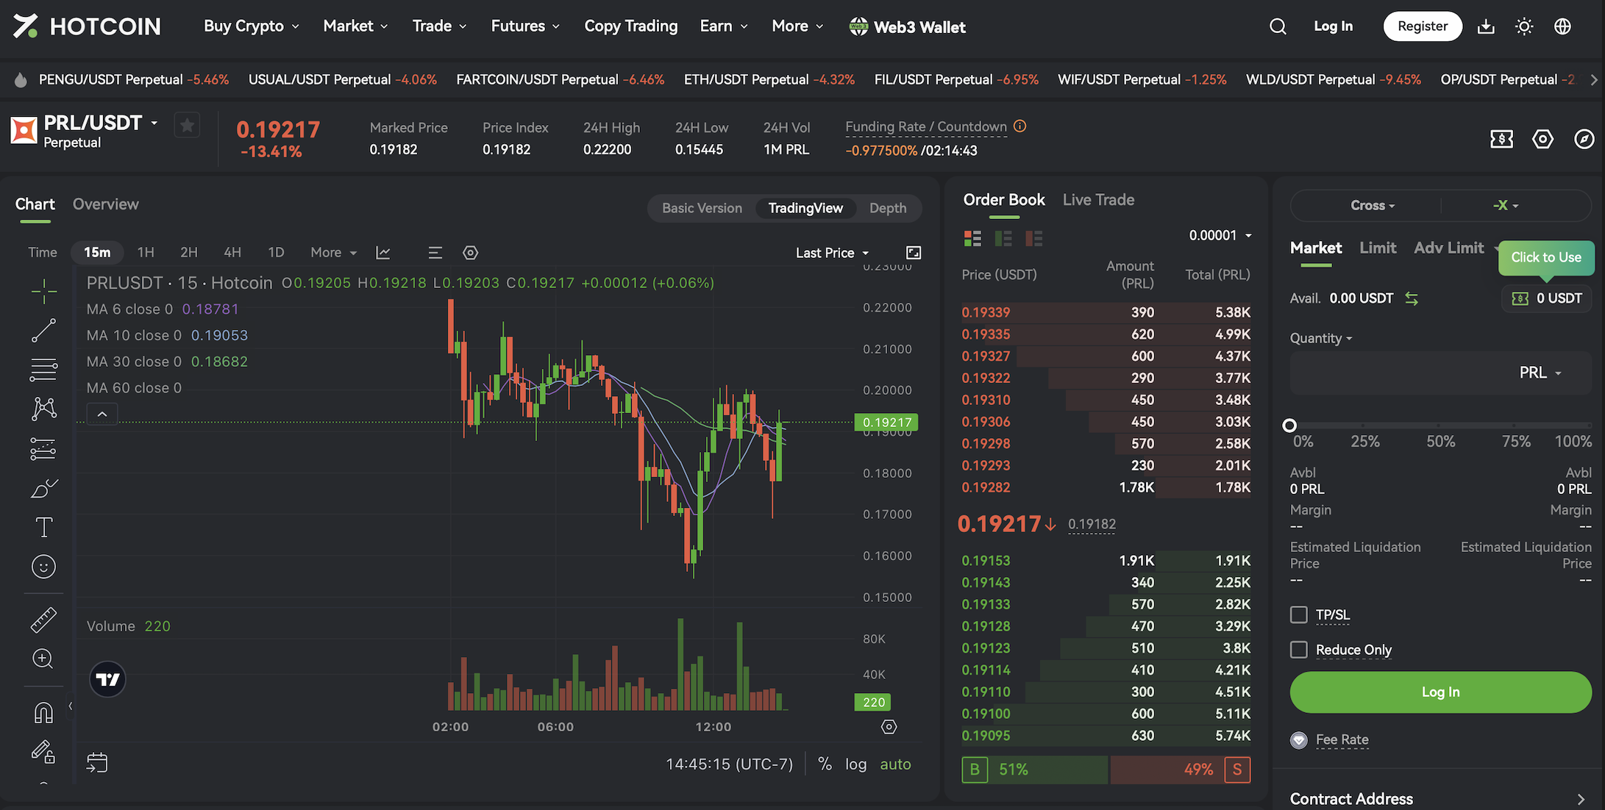Select the text annotation tool
1605x810 pixels.
click(44, 527)
